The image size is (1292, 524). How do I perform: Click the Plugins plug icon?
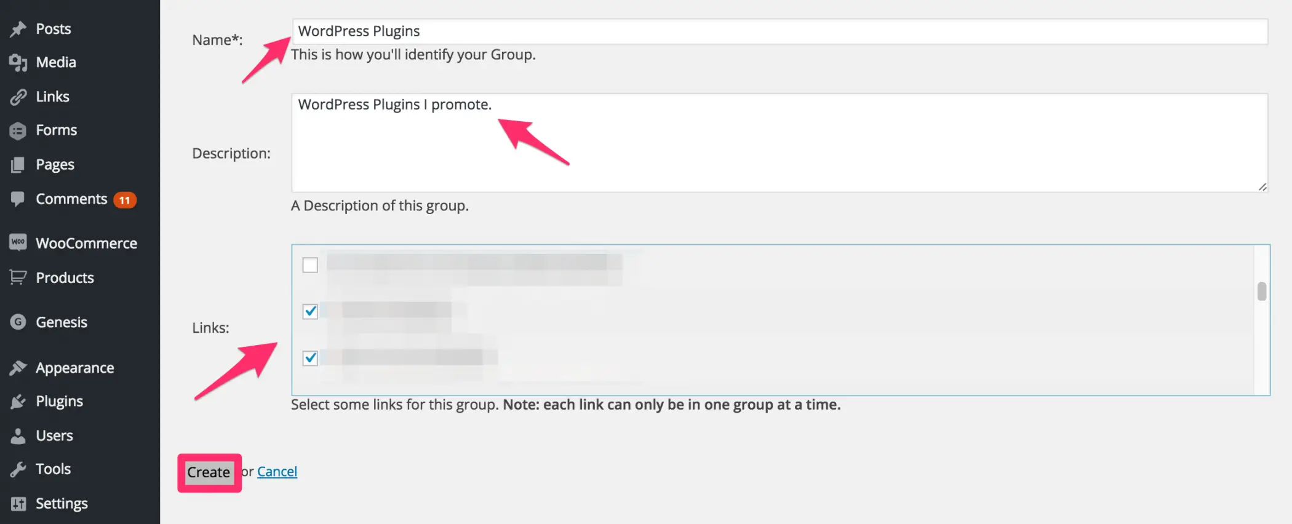click(x=18, y=402)
